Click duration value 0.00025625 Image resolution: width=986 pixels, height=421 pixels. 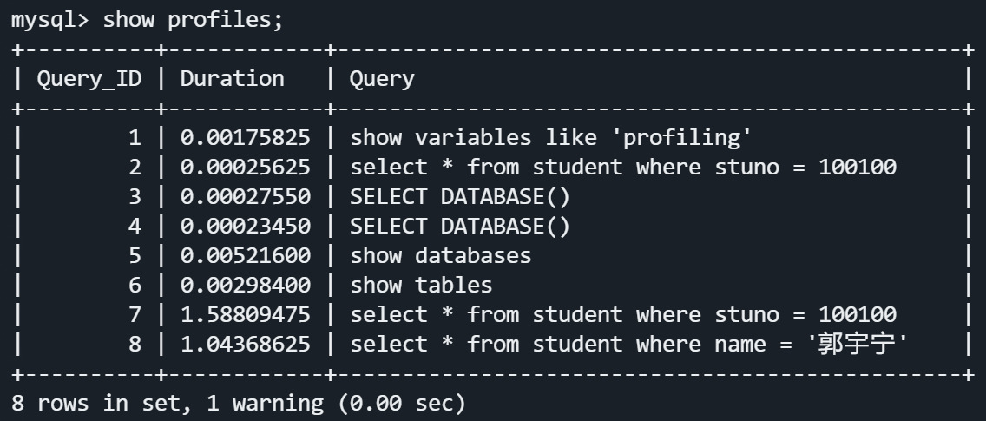[x=245, y=167]
